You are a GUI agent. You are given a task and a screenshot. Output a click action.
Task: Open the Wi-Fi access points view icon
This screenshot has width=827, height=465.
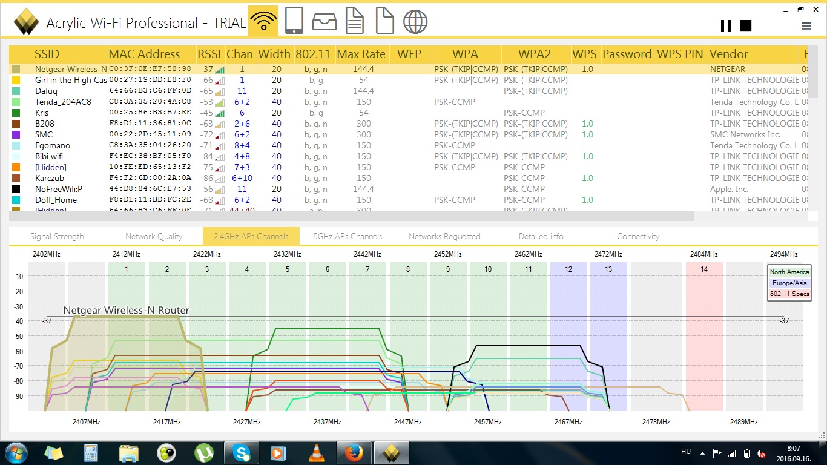click(263, 21)
